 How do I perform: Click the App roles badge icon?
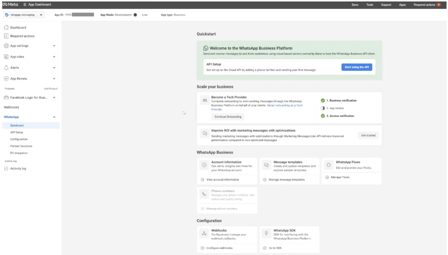[6, 57]
